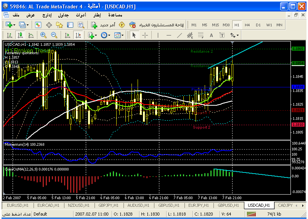This screenshot has height=219, width=308.
Task: Toggle chart auto scroll
Action: [67, 35]
